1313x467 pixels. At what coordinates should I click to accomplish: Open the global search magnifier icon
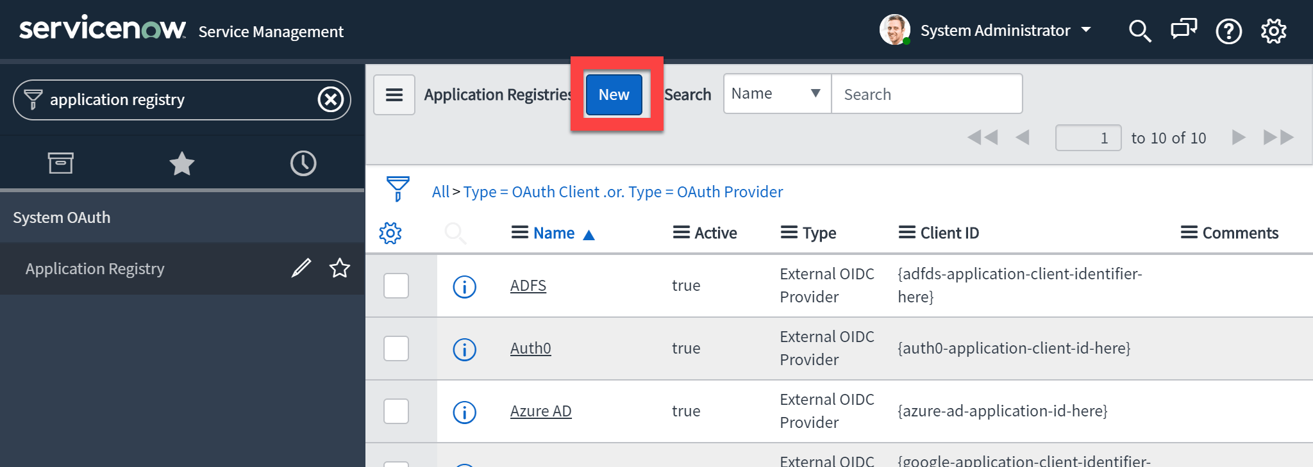tap(1140, 31)
